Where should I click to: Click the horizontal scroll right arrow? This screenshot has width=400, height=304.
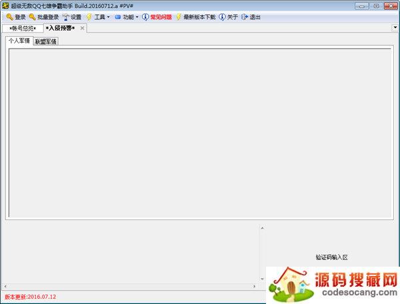[x=254, y=287]
